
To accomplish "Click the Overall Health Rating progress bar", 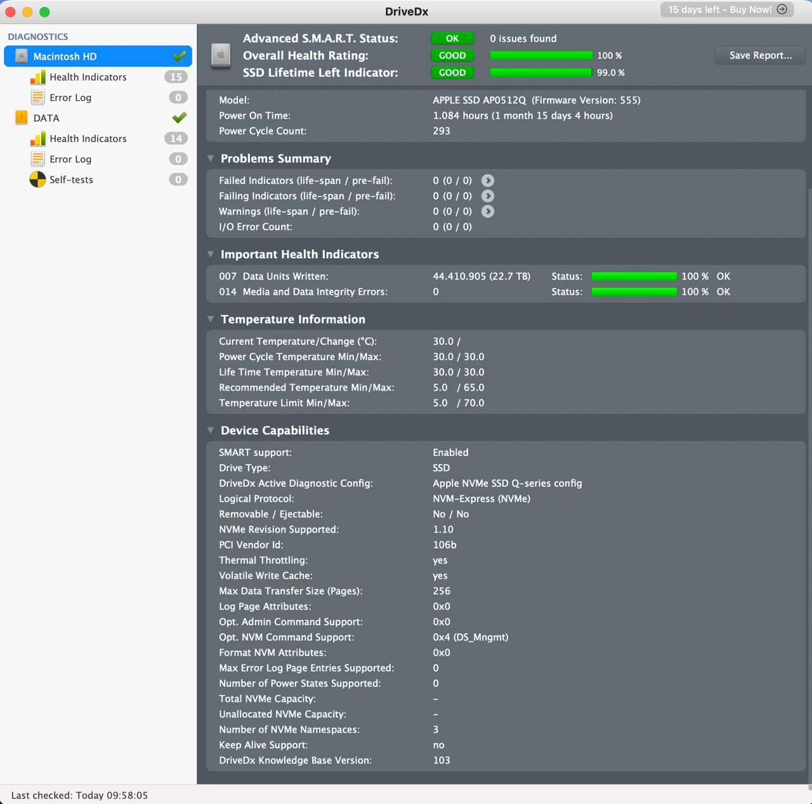I will click(x=541, y=56).
